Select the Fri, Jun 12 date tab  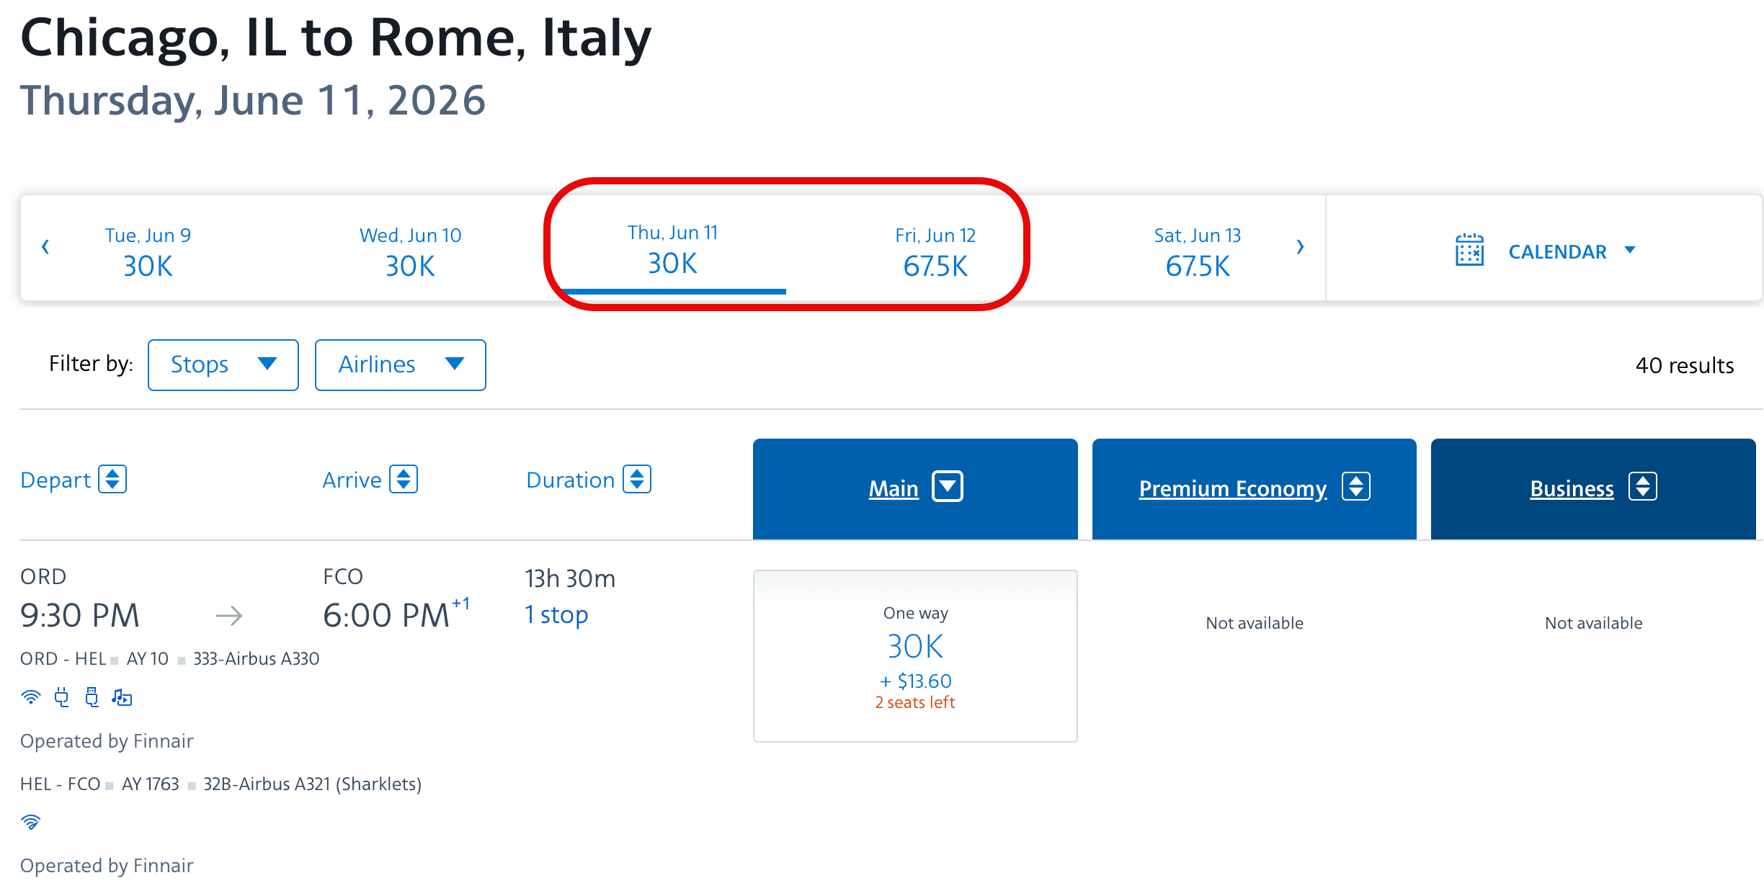coord(935,251)
